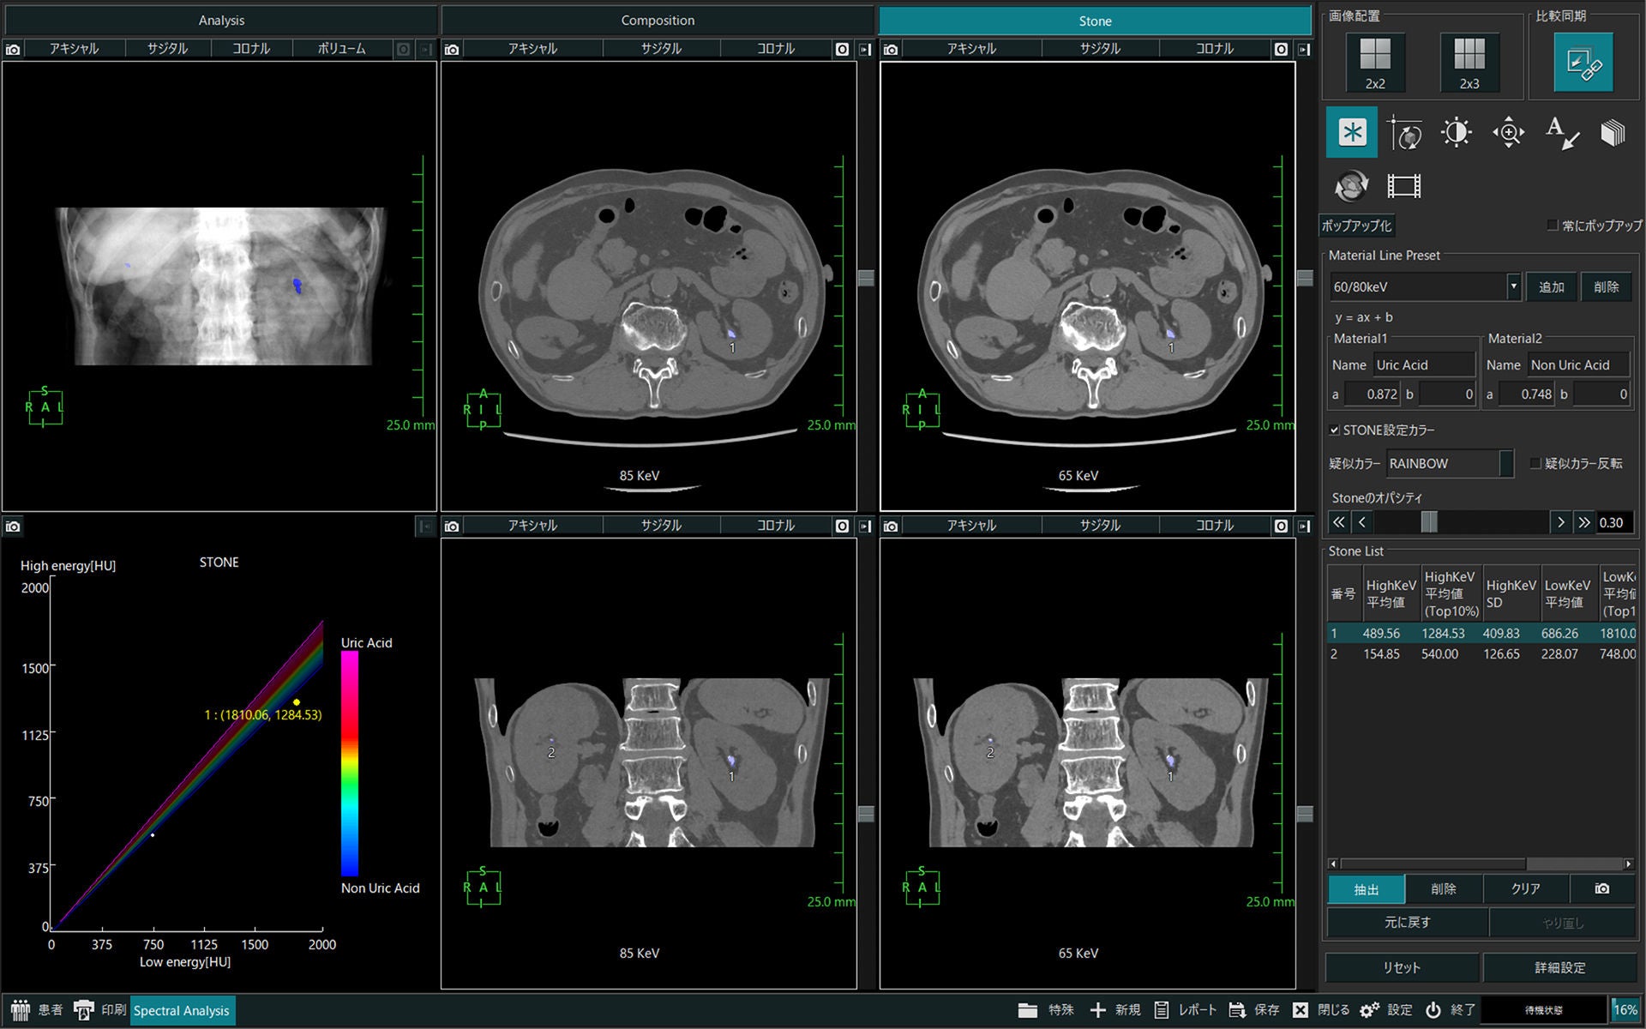Open the RAINBOW pseudo color dropdown

click(x=1450, y=463)
